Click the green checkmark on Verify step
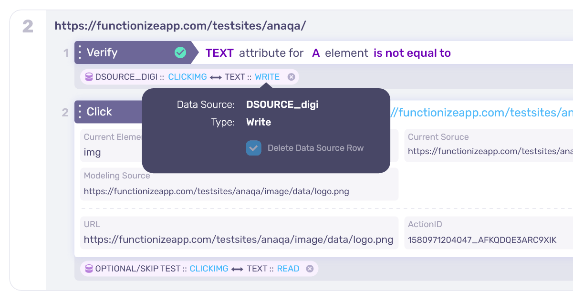This screenshot has height=302, width=573. pos(180,52)
